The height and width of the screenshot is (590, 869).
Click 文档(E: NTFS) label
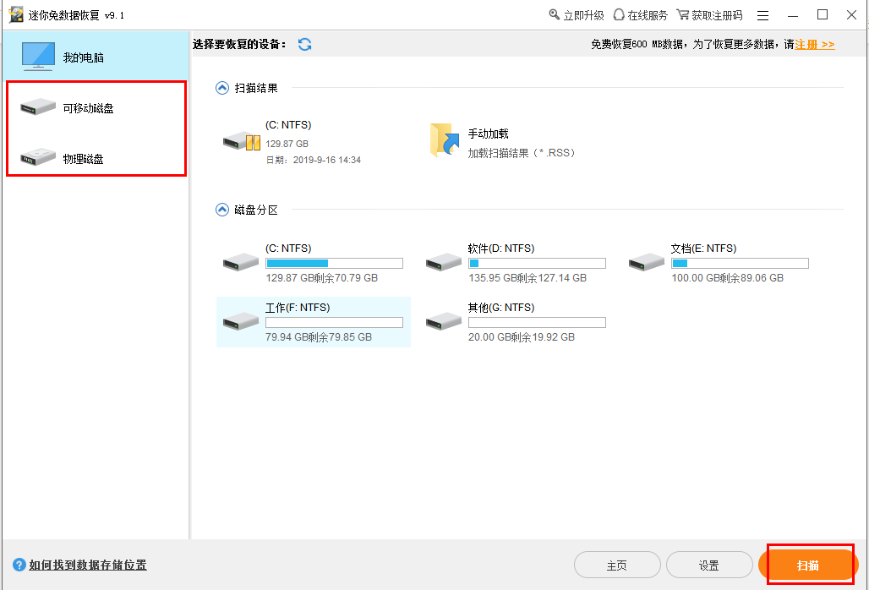[703, 249]
